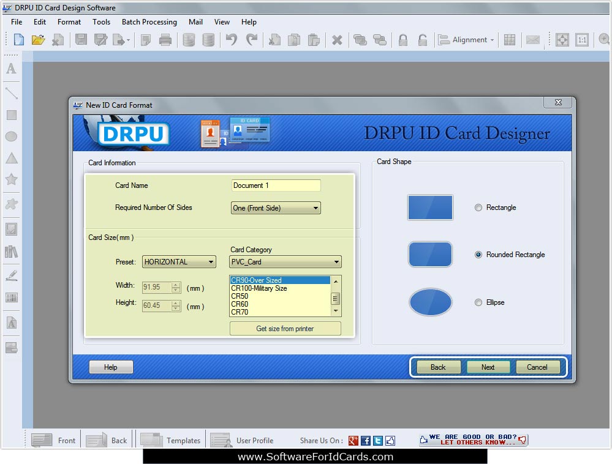Select the Text tool (A) in sidebar
The image size is (612, 464).
click(x=11, y=69)
